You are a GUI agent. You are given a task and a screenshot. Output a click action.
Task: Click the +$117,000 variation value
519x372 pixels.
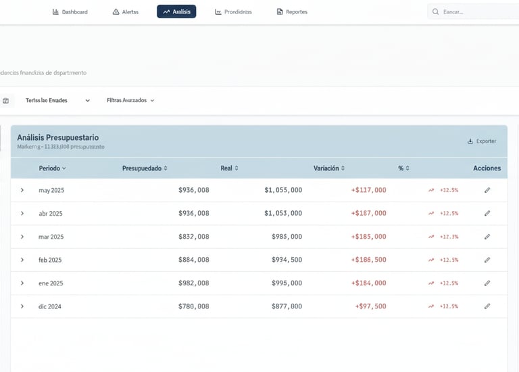click(x=369, y=190)
